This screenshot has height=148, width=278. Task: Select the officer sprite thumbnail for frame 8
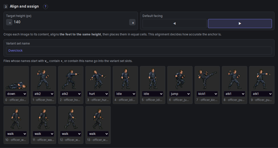[x=235, y=79]
